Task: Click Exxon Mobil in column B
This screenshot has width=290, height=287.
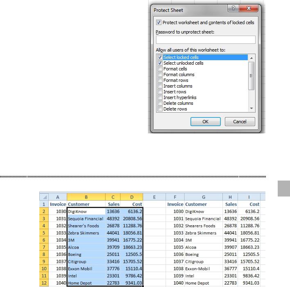Action: (x=86, y=269)
